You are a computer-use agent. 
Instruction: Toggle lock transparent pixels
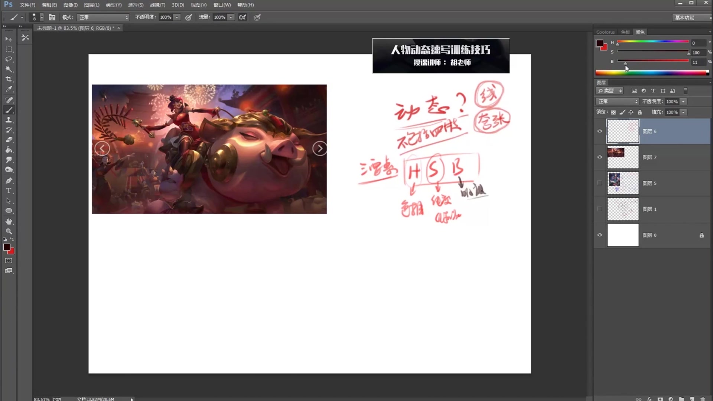coord(613,112)
